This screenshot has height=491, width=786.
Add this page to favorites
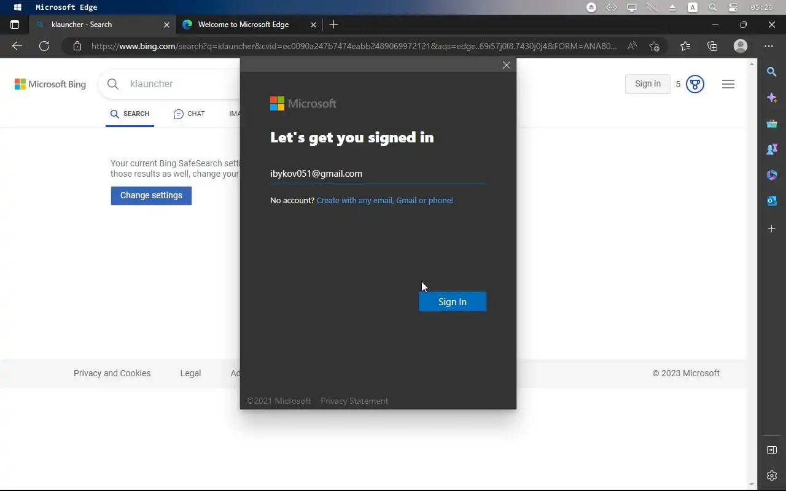coord(654,46)
